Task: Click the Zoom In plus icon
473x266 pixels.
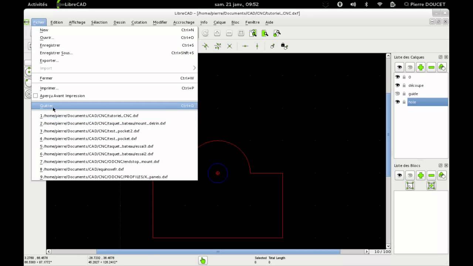Action: coord(217,33)
